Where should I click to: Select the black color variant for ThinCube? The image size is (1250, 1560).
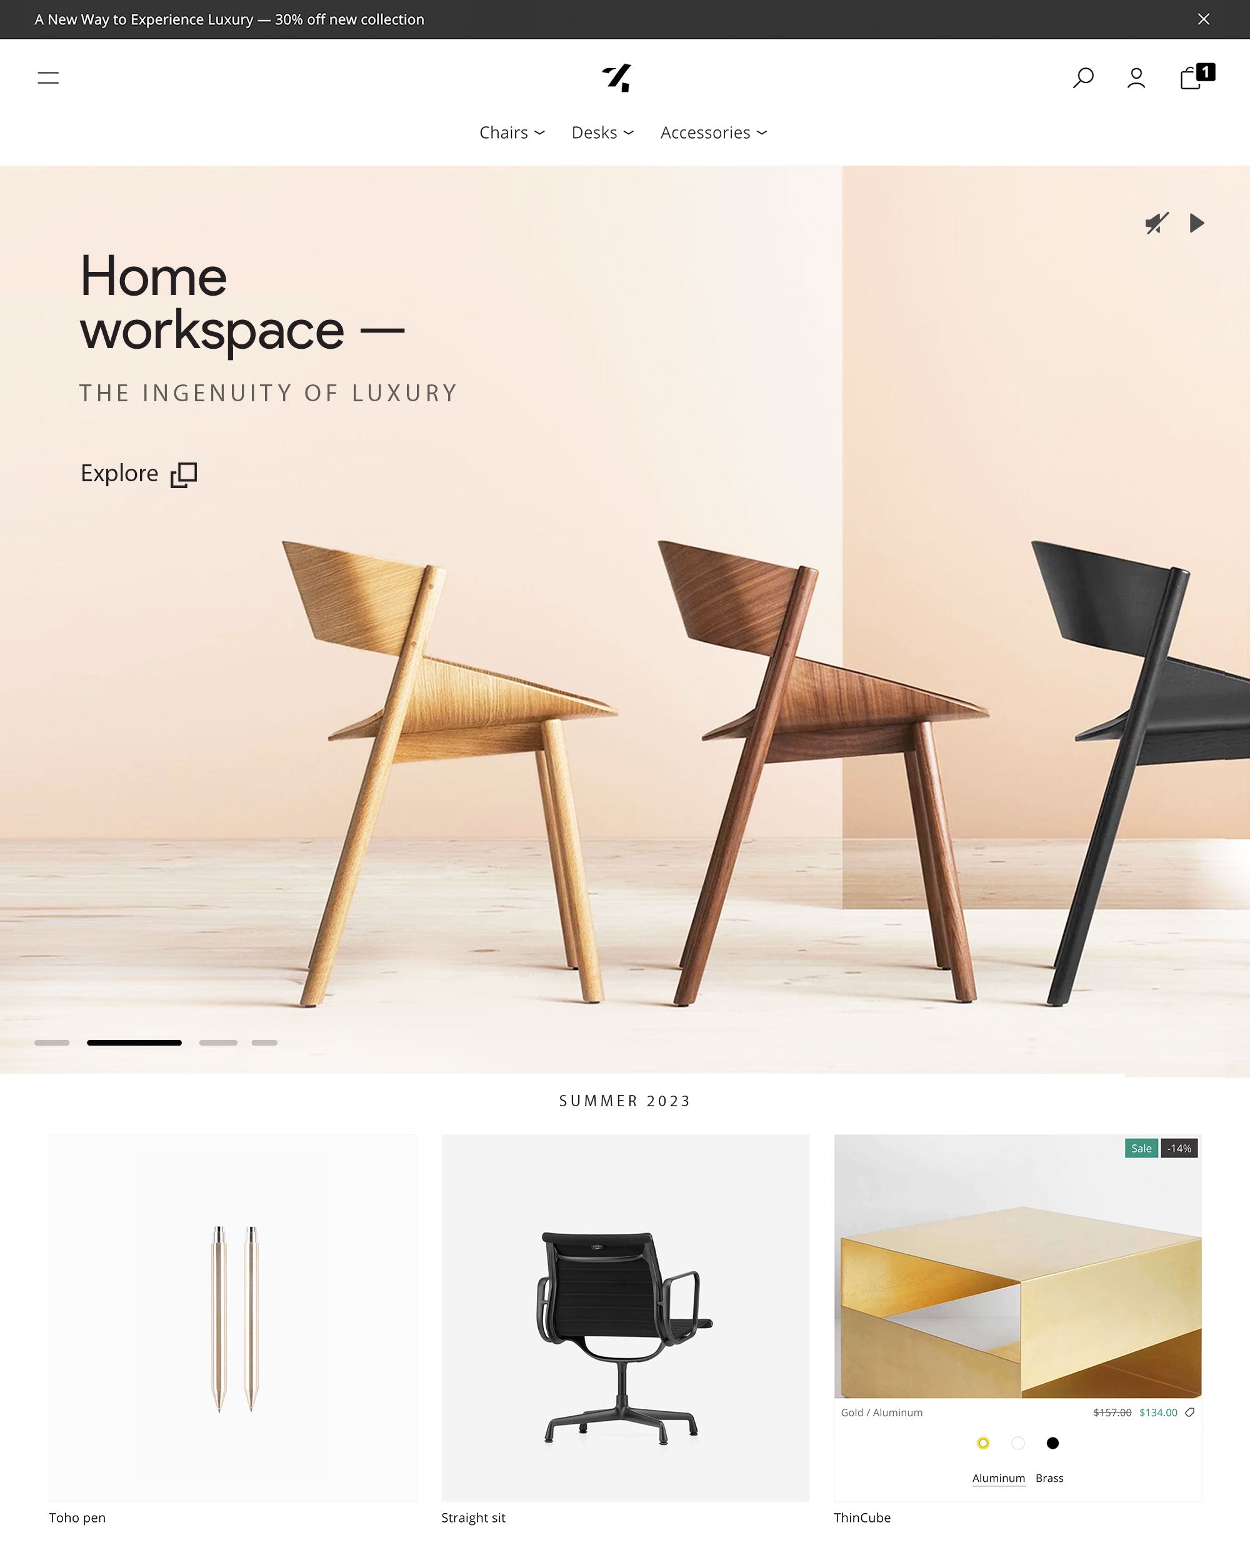1052,1442
